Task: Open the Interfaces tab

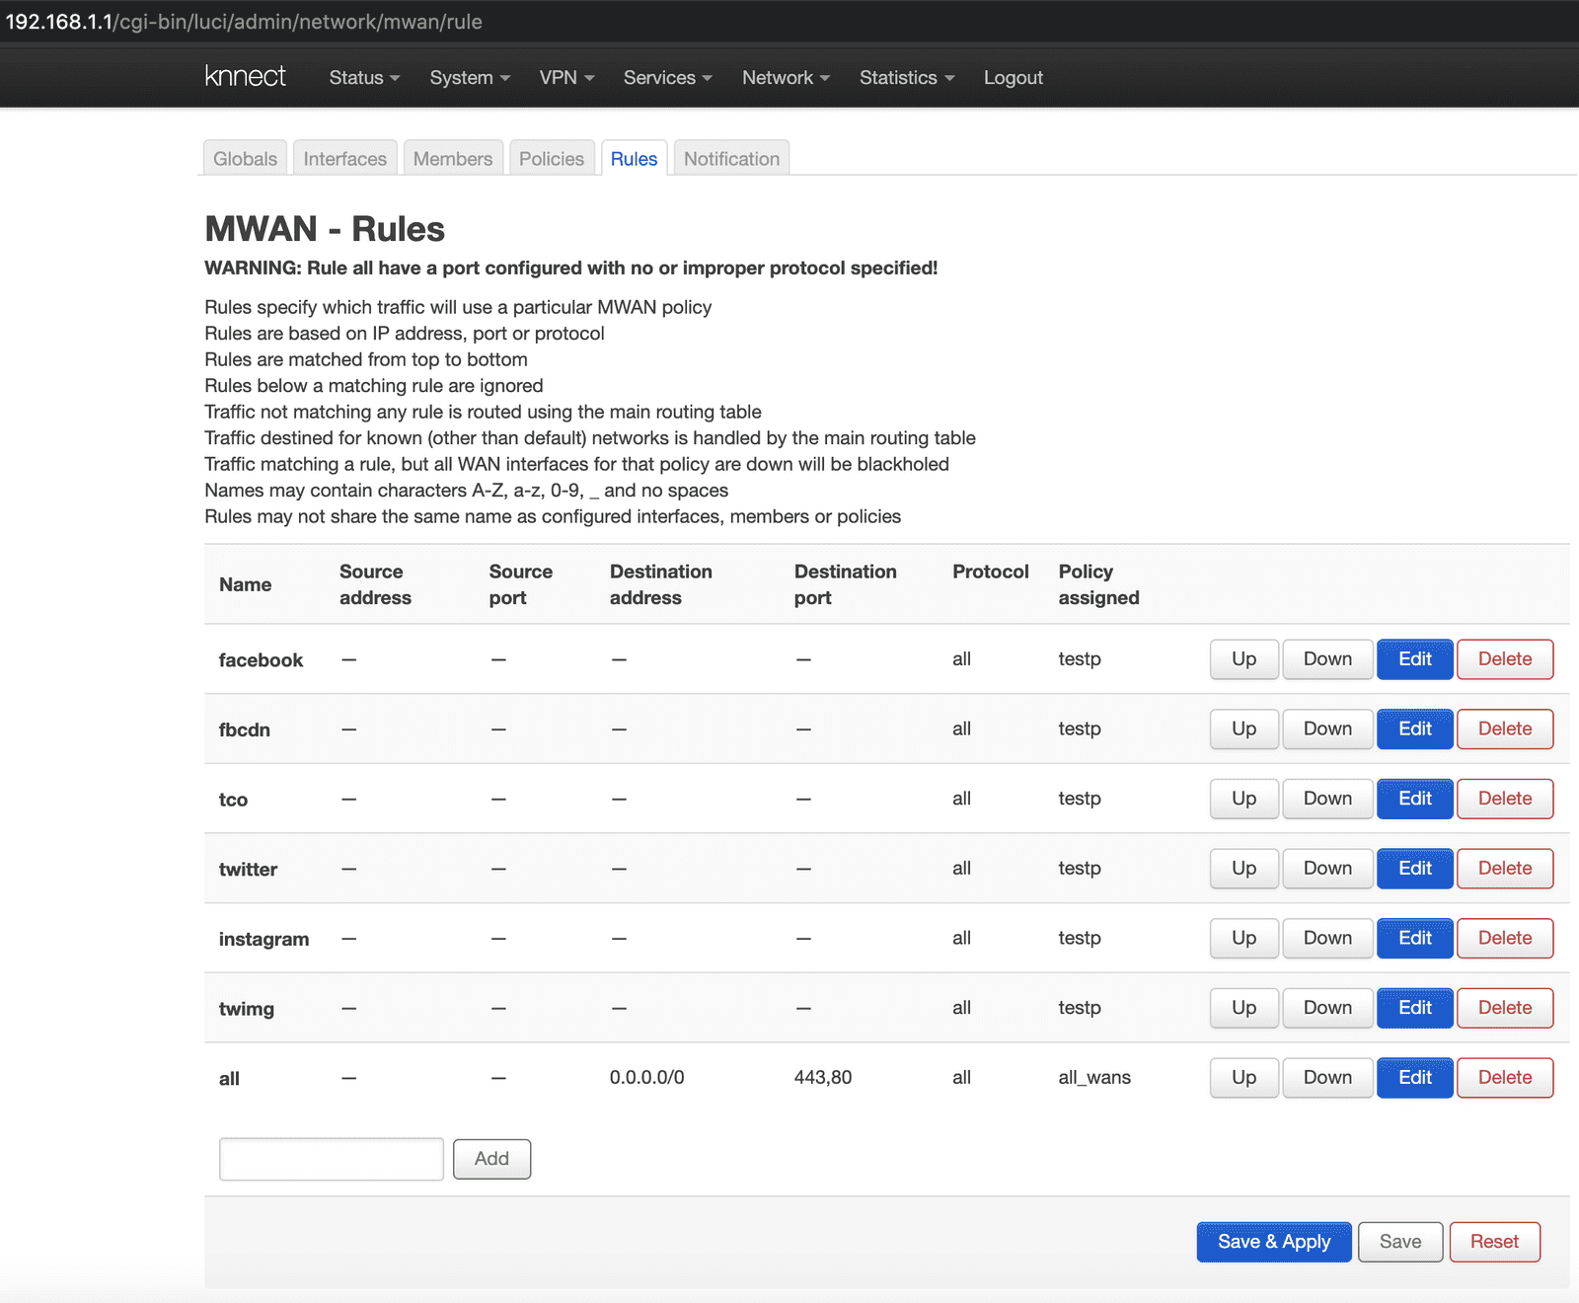Action: click(344, 158)
